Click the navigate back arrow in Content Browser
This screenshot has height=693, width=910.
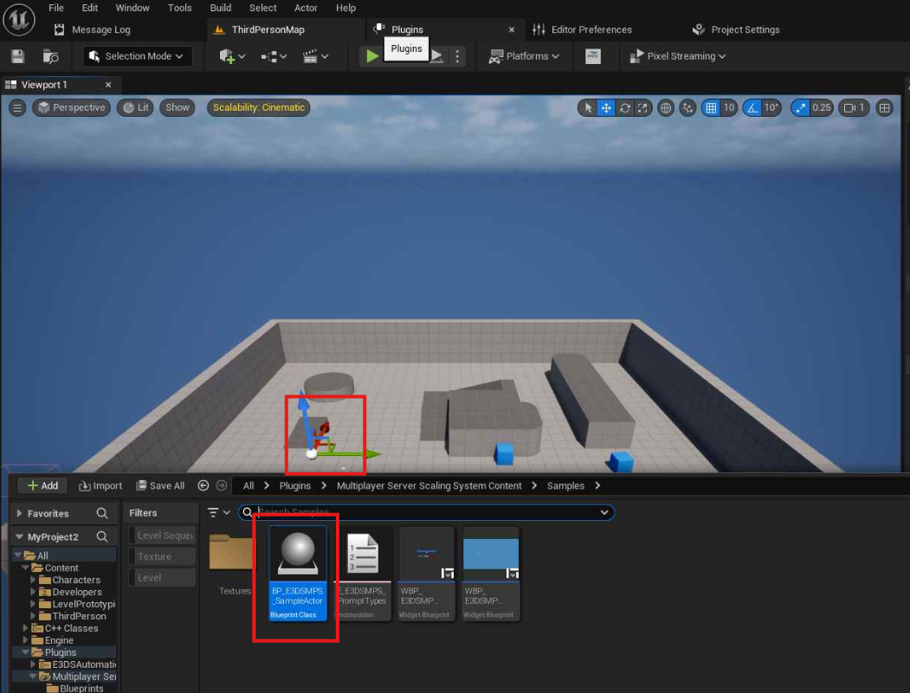tap(203, 486)
